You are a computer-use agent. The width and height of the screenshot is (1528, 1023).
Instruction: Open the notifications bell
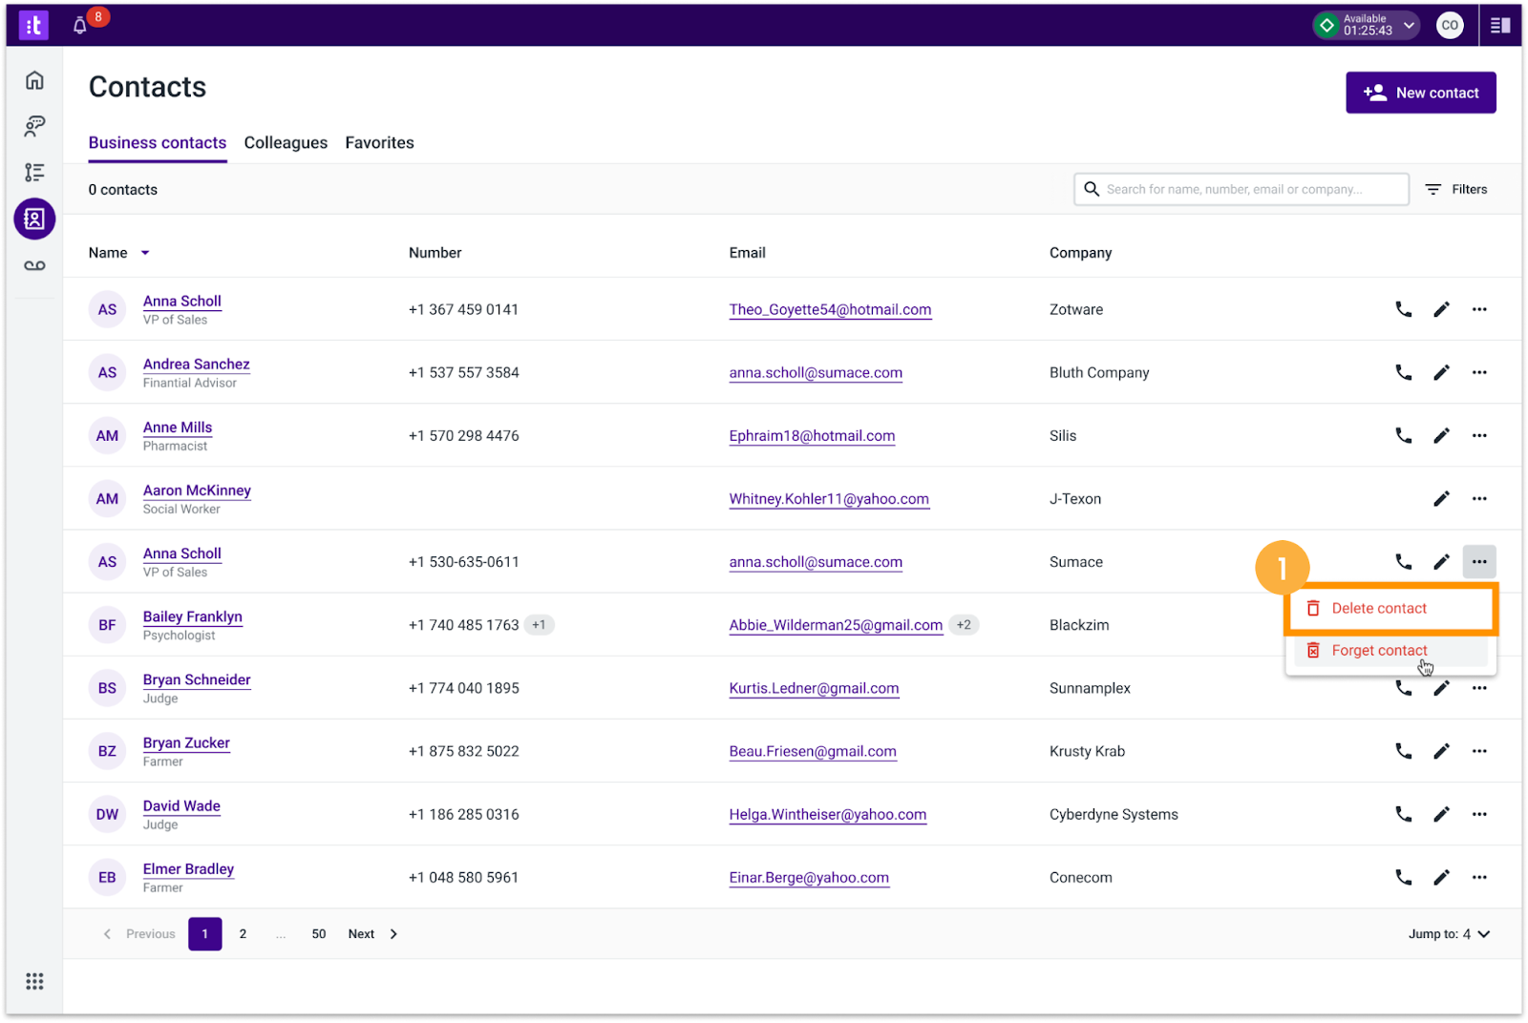[80, 26]
